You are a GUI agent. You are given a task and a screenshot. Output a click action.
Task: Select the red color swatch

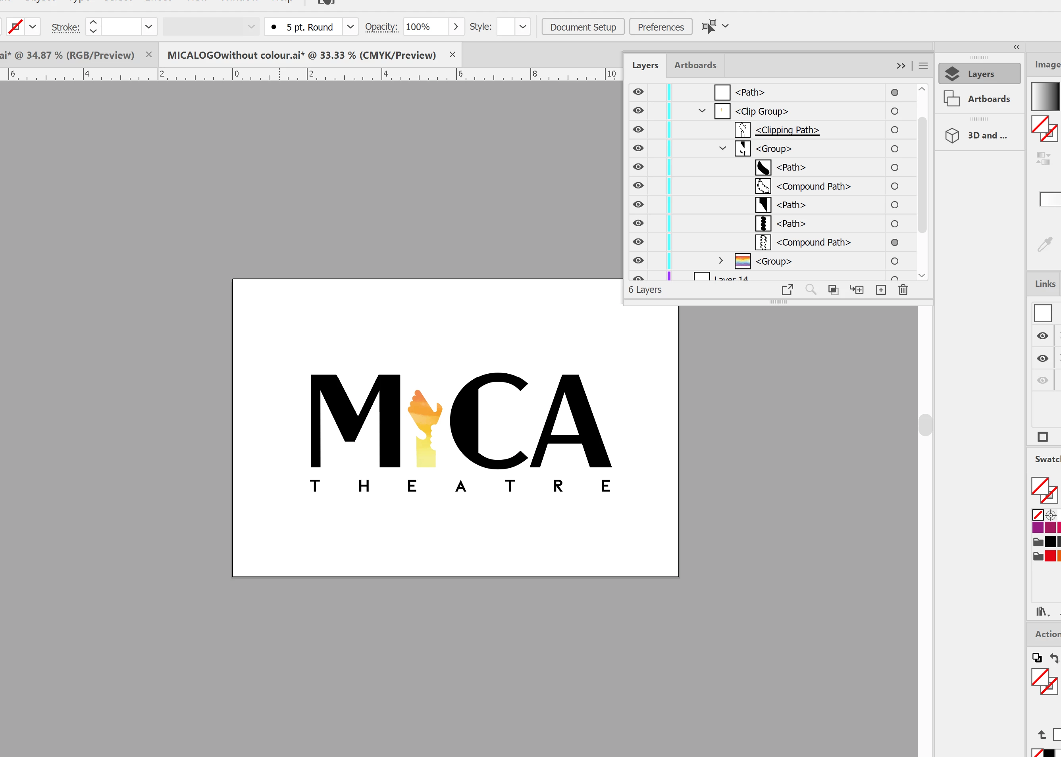click(x=1050, y=556)
